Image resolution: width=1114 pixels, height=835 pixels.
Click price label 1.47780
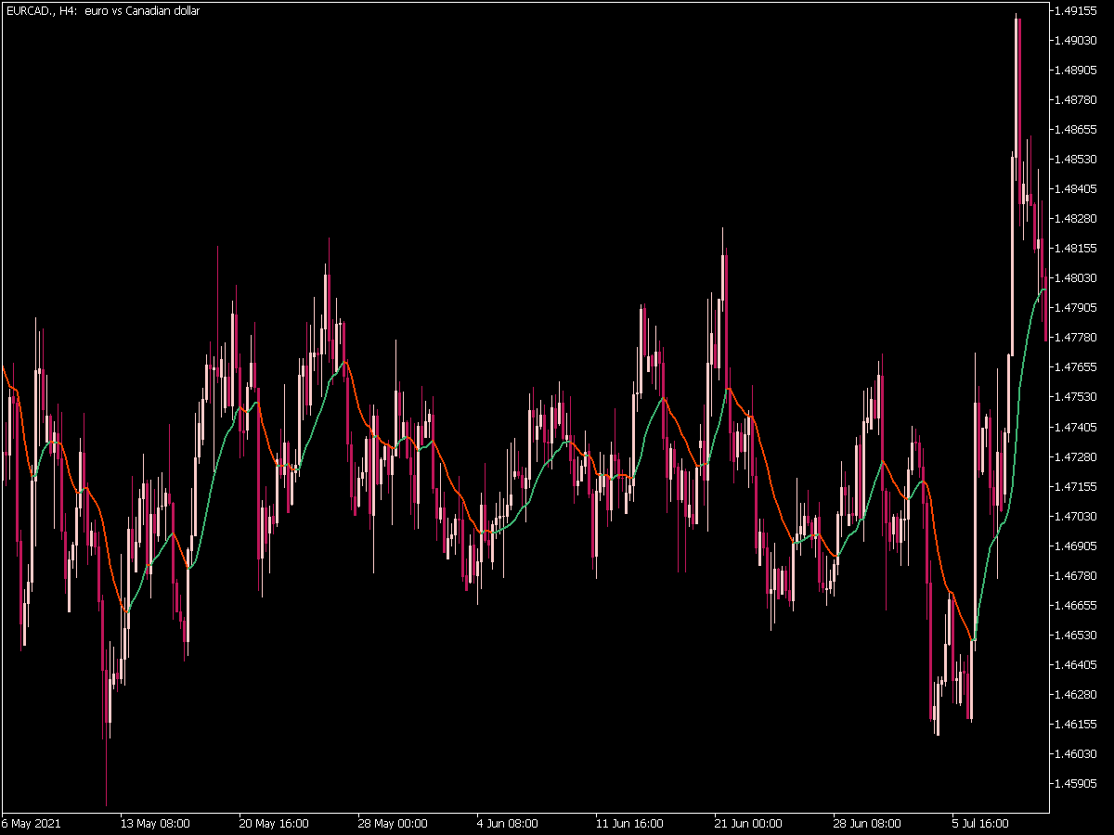[x=1077, y=338]
